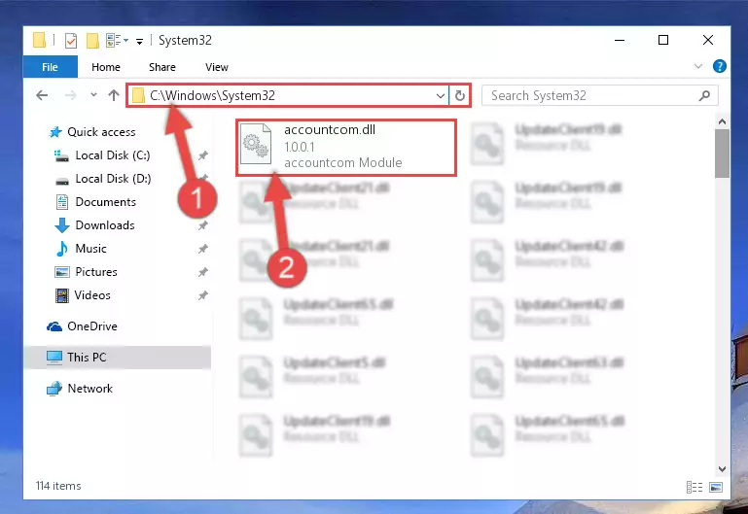Unpin Local Disk (C:) using its pin icon

coord(202,155)
